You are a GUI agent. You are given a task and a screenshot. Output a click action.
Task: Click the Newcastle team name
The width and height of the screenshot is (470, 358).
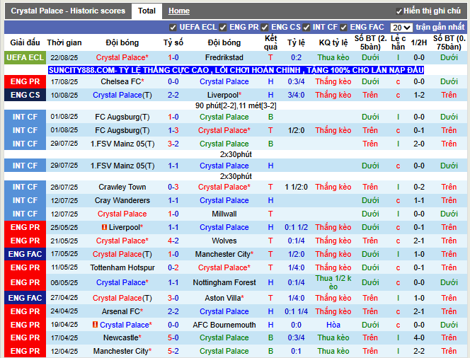pos(122,337)
